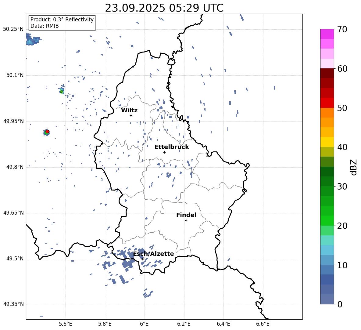
Task: Click the dBZ colorbar axis label
Action: point(354,167)
